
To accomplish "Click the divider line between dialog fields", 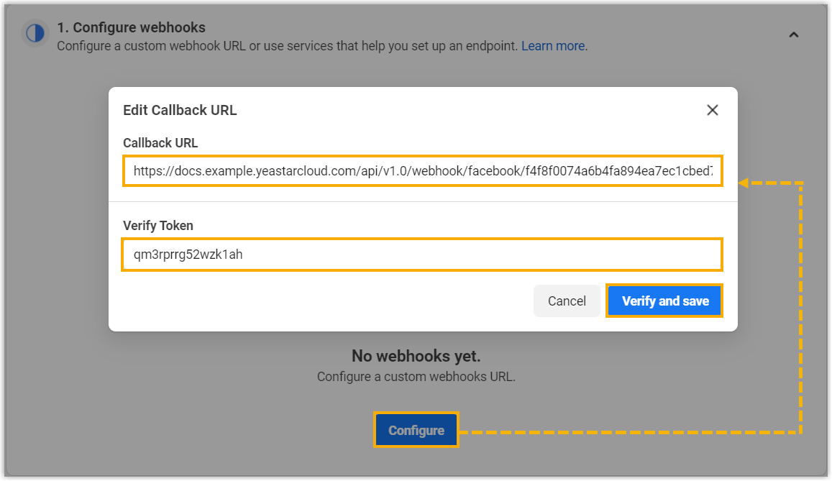I will pyautogui.click(x=422, y=202).
